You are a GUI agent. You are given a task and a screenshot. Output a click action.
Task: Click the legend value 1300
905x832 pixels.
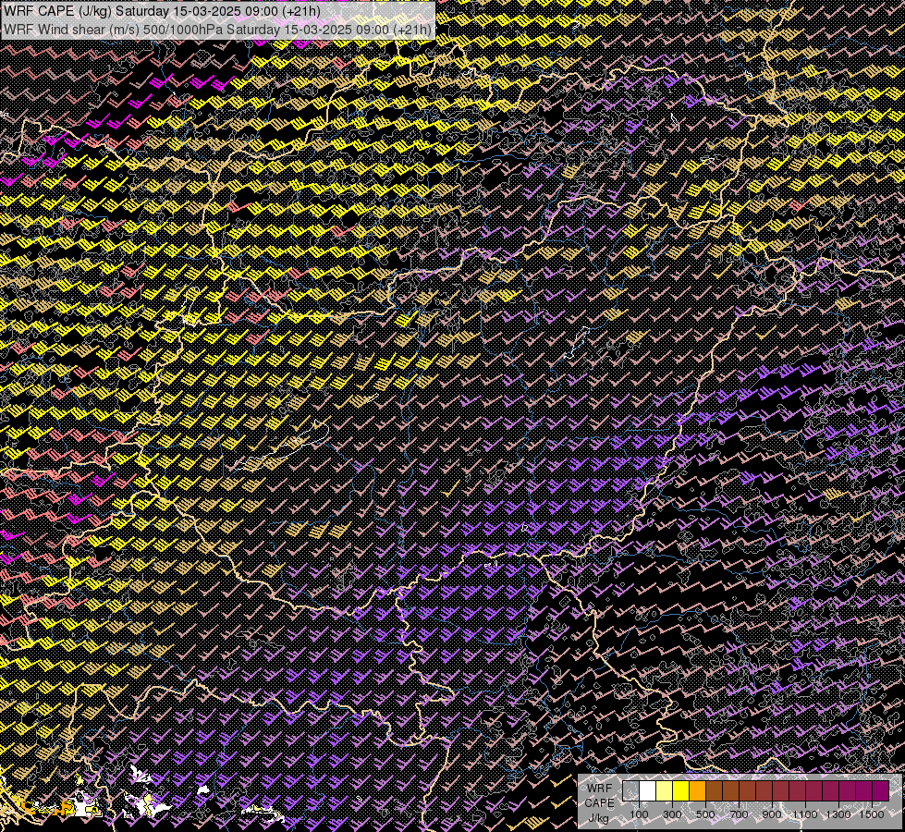838,814
